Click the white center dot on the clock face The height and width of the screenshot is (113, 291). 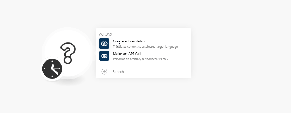tap(52, 69)
